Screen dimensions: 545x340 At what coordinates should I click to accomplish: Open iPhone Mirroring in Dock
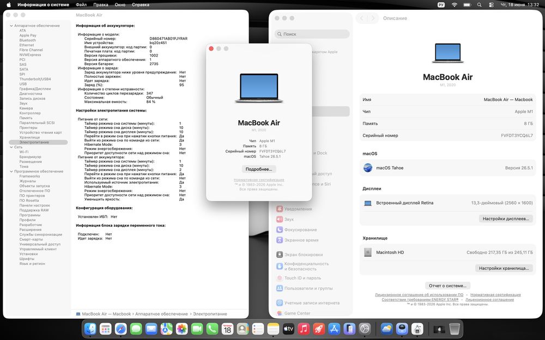349,329
